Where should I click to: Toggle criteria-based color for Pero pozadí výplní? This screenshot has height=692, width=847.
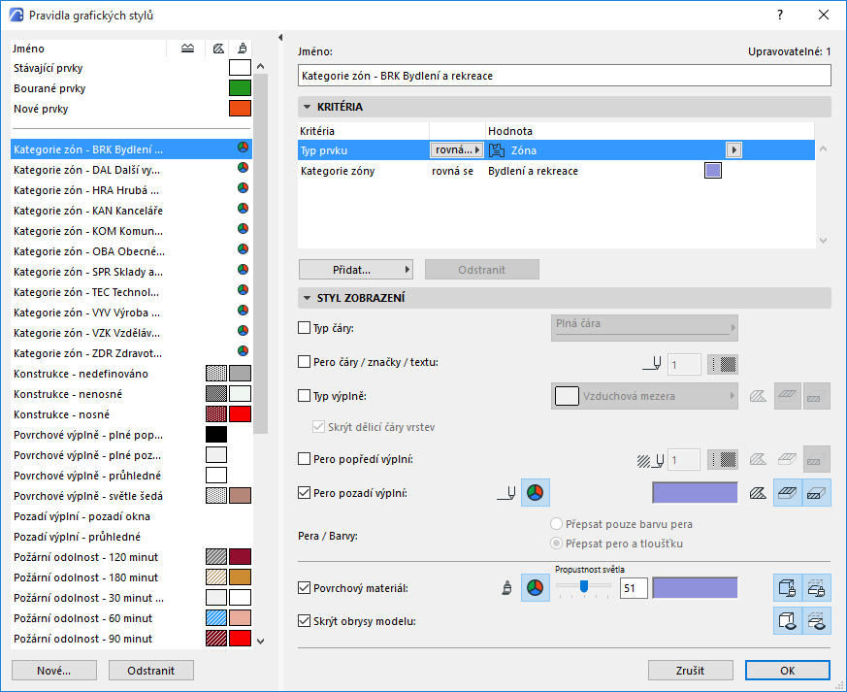tap(536, 493)
